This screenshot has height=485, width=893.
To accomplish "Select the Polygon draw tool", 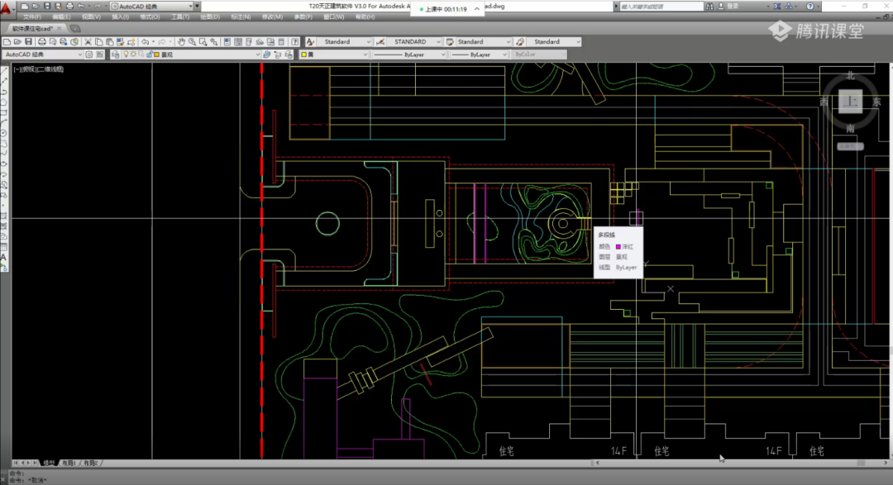I will pos(4,102).
